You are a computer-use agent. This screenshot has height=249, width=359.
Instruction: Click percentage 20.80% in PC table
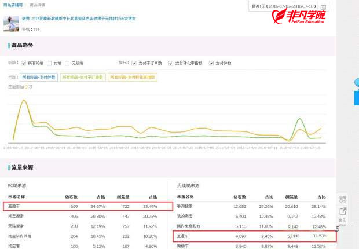[x=98, y=216]
